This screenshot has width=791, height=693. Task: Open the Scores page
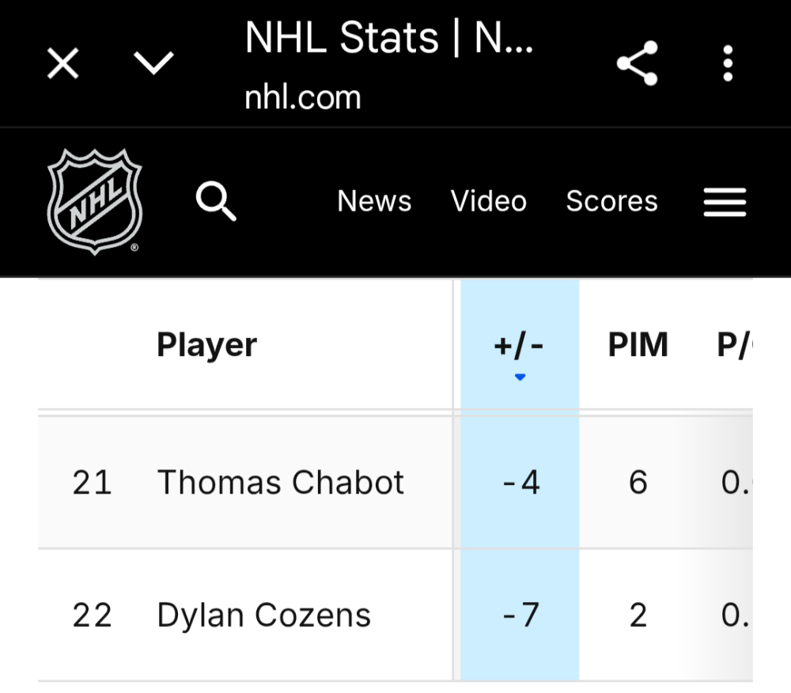611,202
